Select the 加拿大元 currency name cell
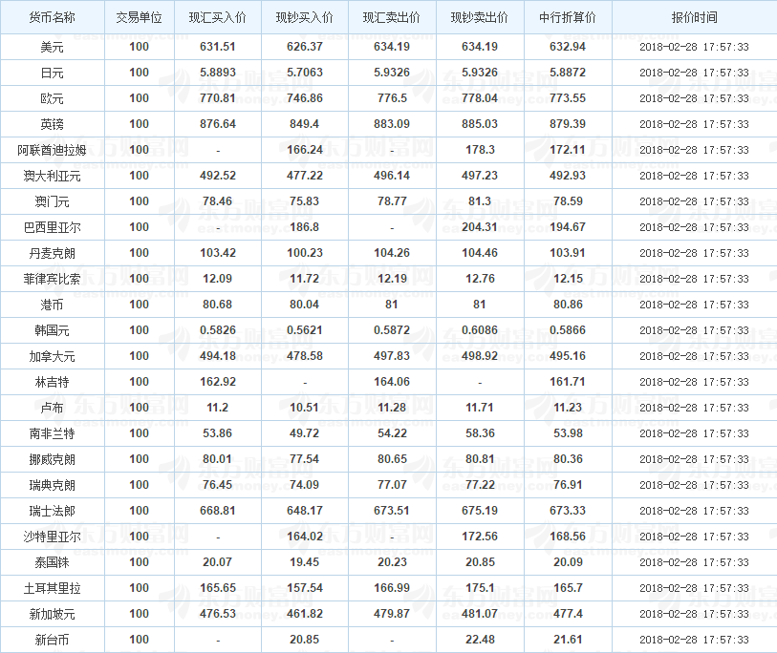This screenshot has height=653, width=777. [52, 356]
